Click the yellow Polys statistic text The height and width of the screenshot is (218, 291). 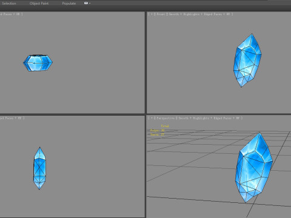point(157,130)
